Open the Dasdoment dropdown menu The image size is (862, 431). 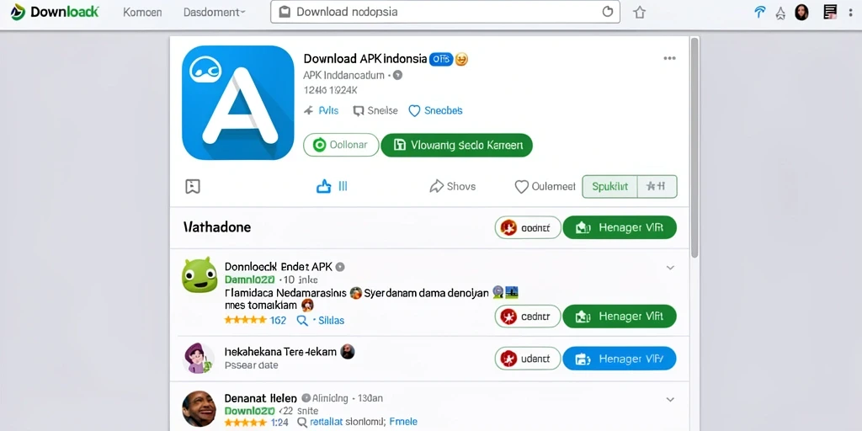(215, 12)
